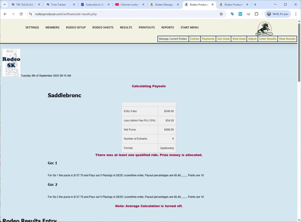Expand the tab search dropdown arrow
This screenshot has width=301, height=222.
(4, 4)
